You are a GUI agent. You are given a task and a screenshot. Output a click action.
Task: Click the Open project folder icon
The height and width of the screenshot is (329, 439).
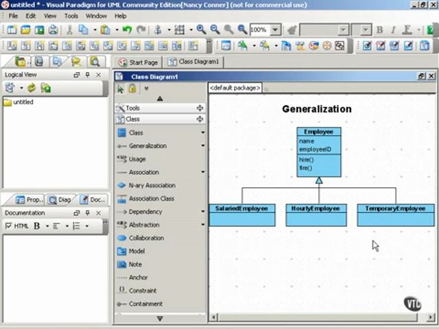(x=25, y=29)
